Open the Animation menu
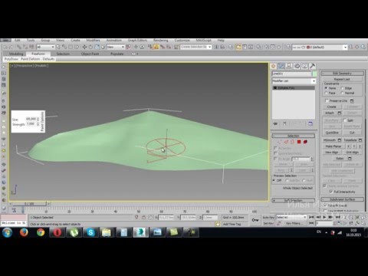Viewport: 368px width, 276px height. 113,41
